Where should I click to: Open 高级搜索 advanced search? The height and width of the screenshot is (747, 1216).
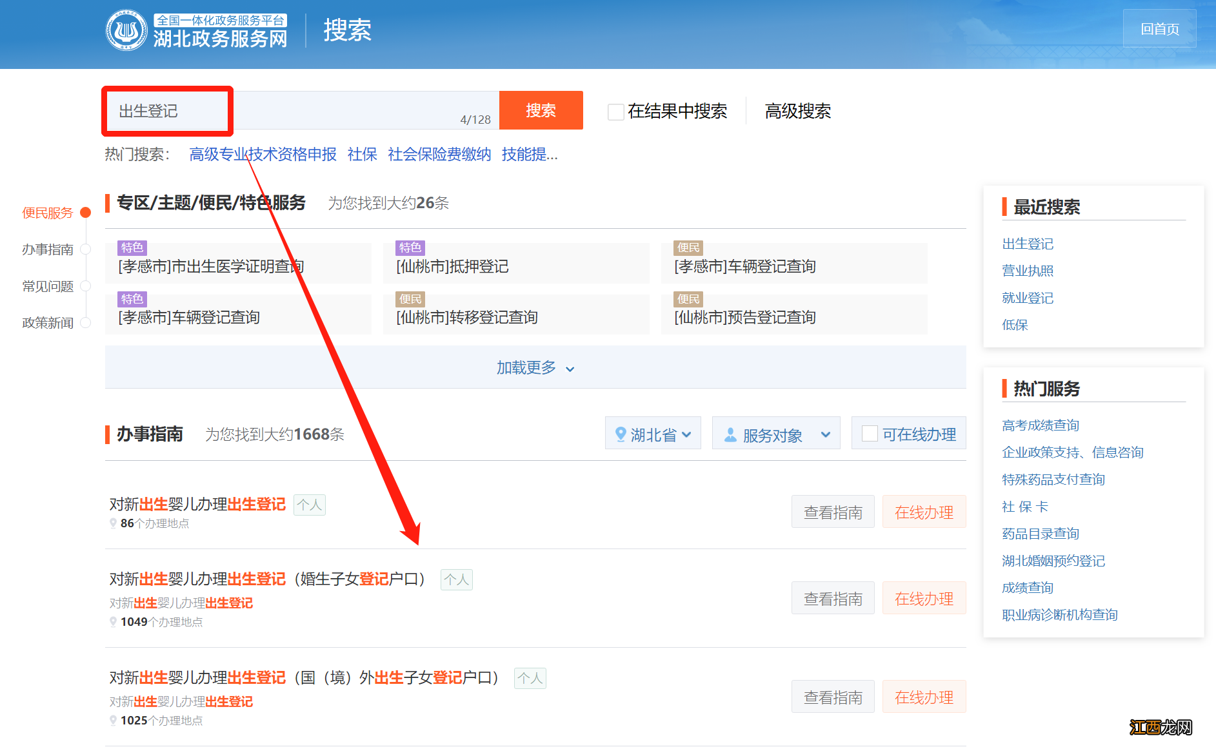pos(797,111)
